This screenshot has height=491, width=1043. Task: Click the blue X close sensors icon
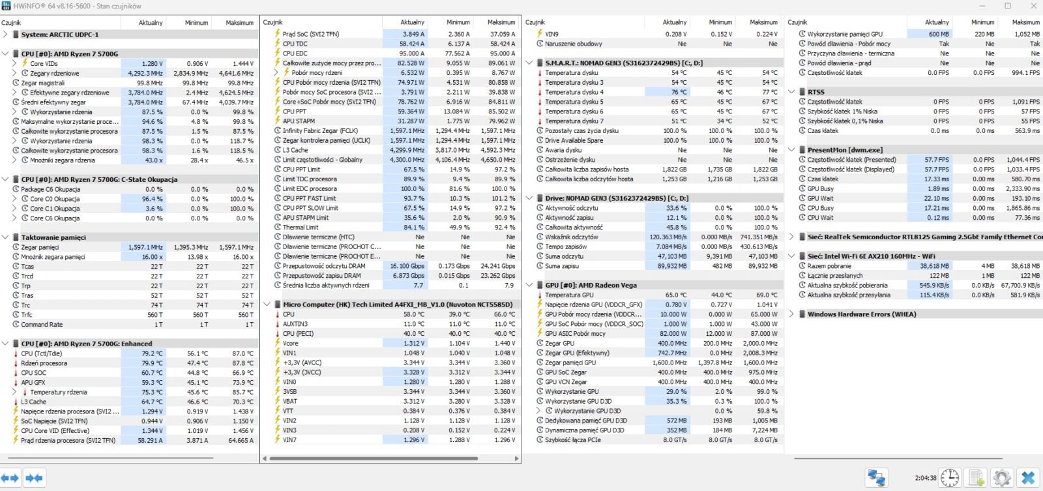(1028, 478)
